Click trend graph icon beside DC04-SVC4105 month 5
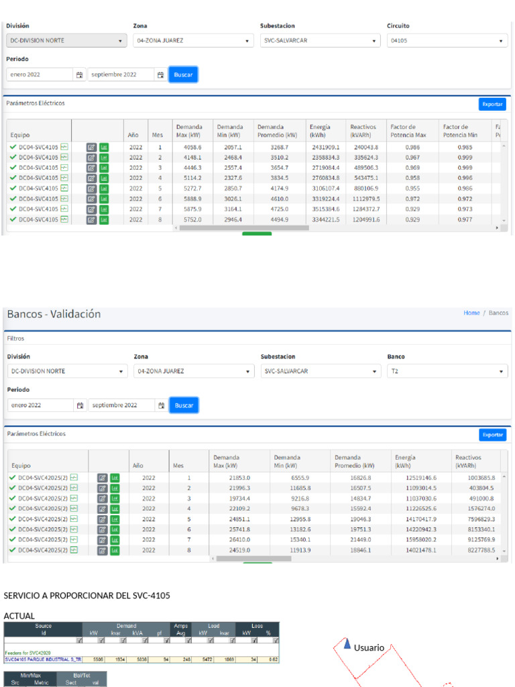Viewport: 515px width, 687px height. pyautogui.click(x=64, y=188)
